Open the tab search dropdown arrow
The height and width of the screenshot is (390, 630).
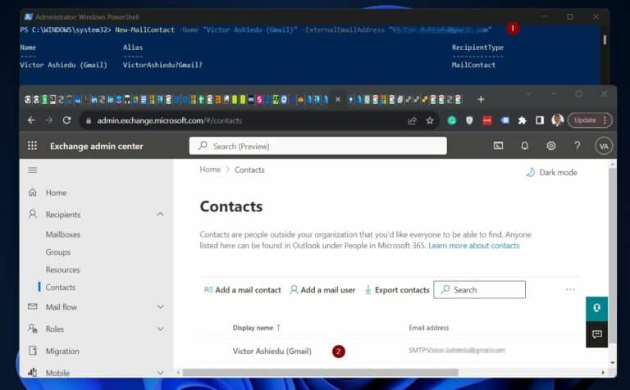pyautogui.click(x=529, y=94)
